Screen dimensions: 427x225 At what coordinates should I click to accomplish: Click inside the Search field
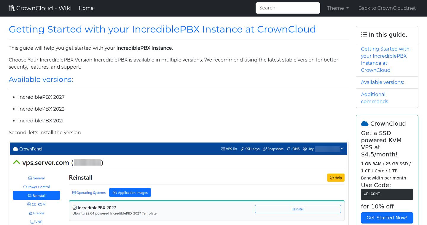pos(287,8)
